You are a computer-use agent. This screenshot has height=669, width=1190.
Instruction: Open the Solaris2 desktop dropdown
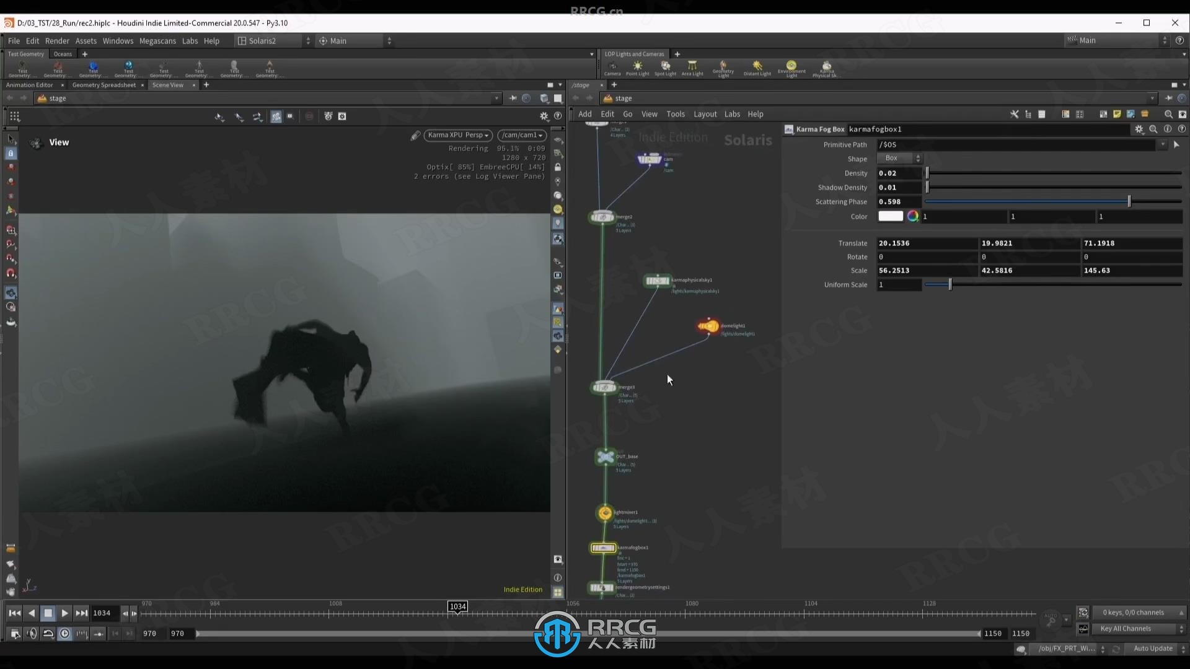pyautogui.click(x=273, y=41)
